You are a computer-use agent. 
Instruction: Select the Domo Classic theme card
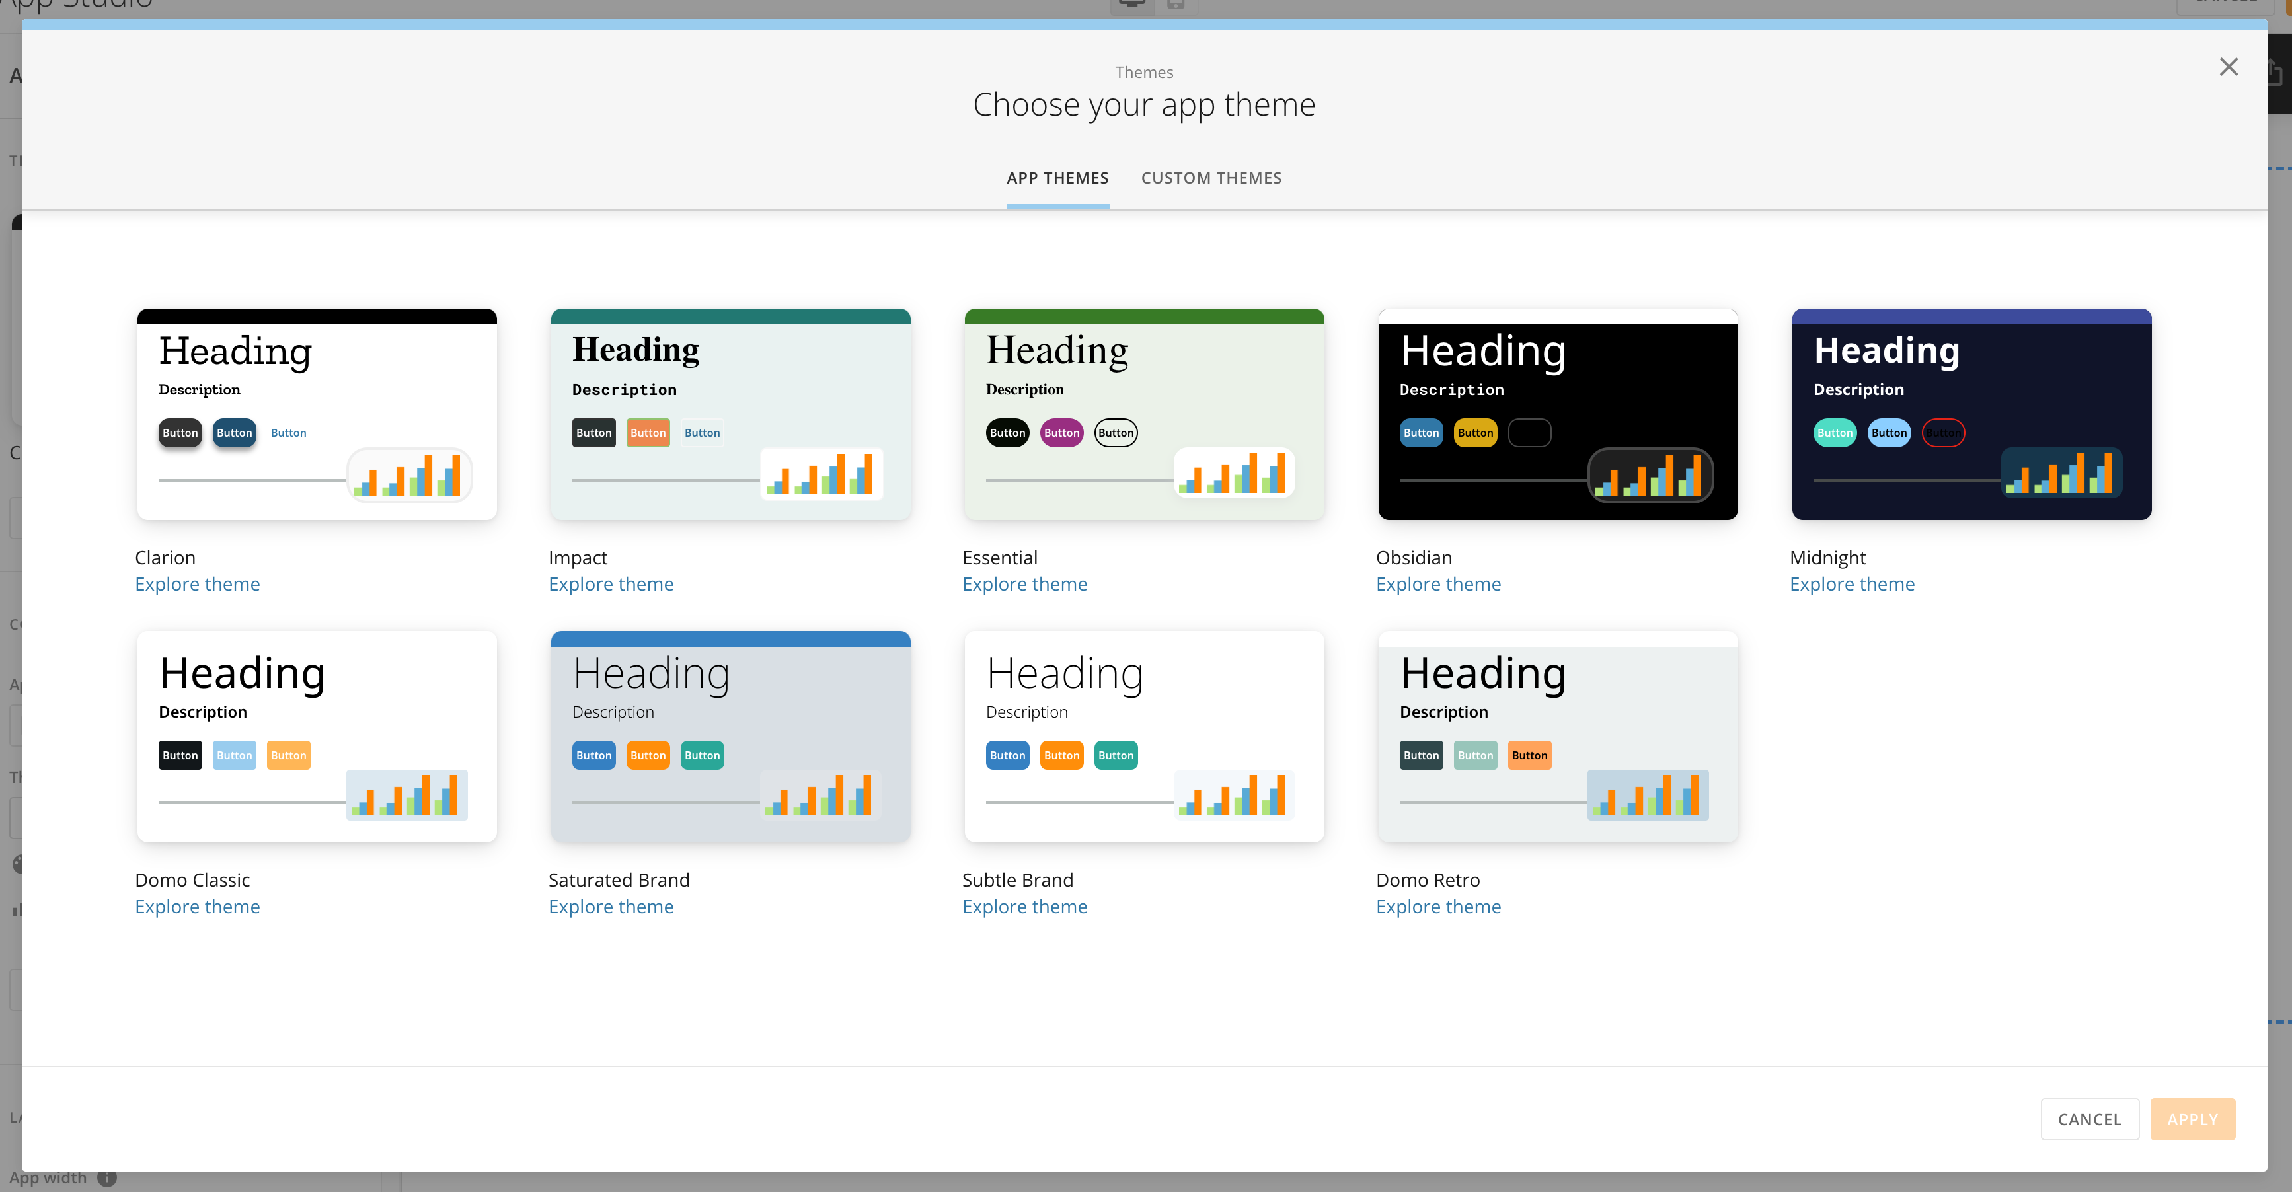point(317,737)
